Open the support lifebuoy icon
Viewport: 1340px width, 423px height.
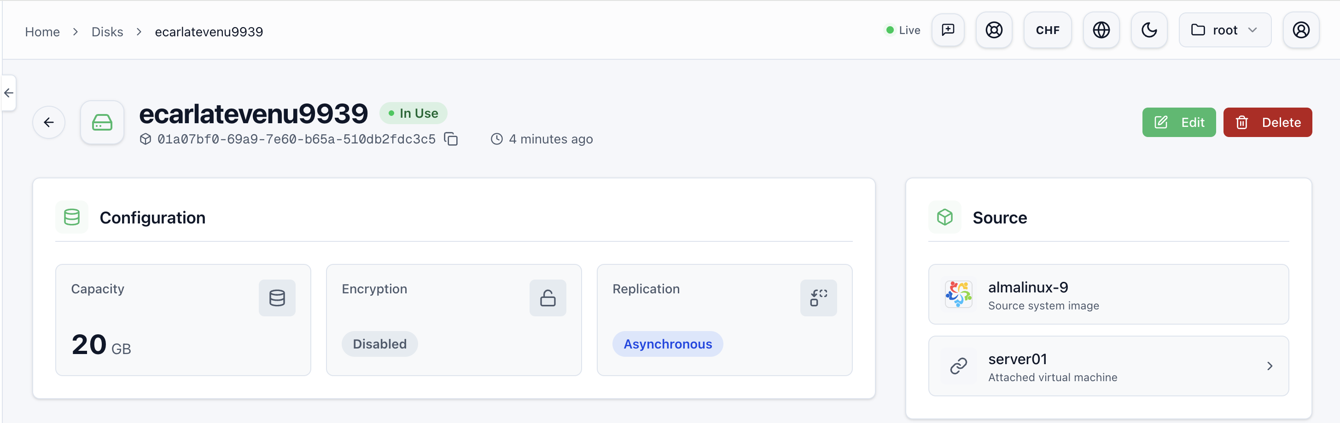coord(994,30)
